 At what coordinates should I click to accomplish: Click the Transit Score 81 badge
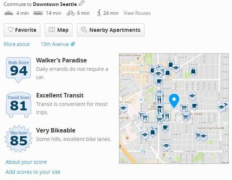19,105
